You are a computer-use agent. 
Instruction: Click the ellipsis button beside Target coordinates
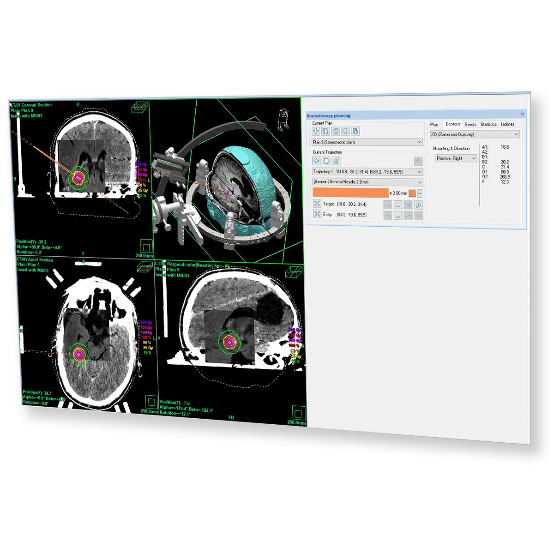click(x=398, y=205)
